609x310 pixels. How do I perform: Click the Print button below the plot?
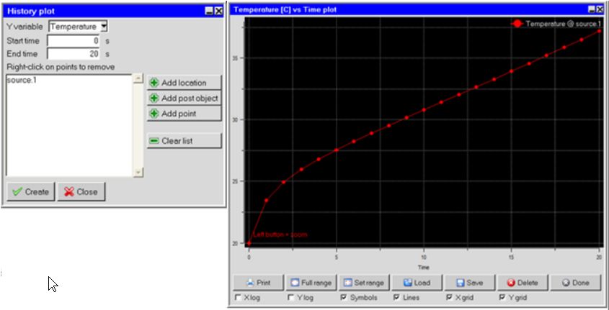coord(258,283)
